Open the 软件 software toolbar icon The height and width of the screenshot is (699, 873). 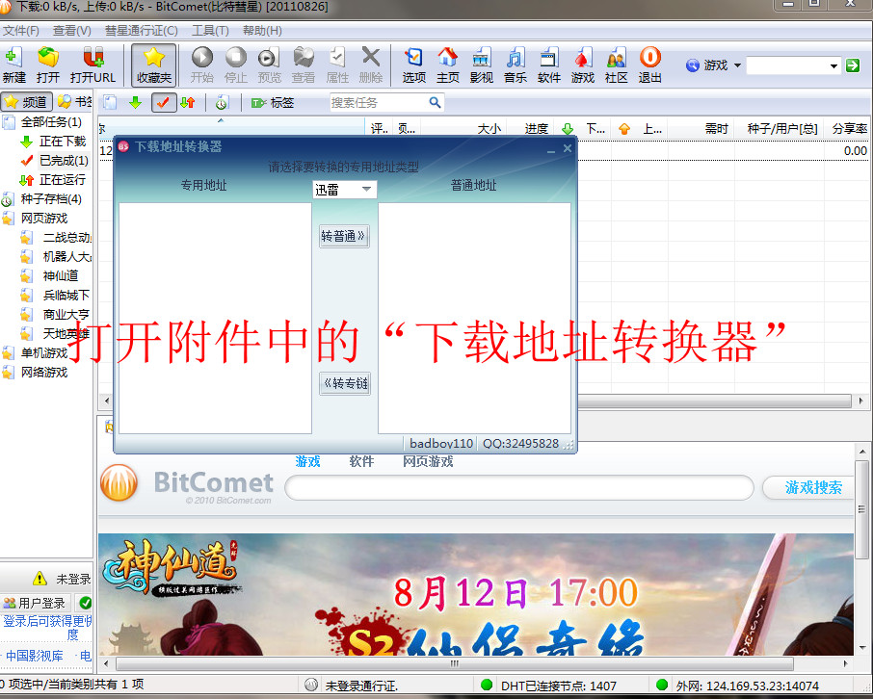point(549,65)
